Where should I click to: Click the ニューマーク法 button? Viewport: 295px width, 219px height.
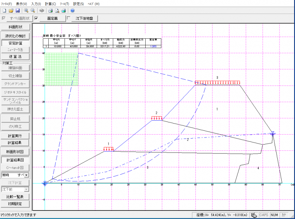pyautogui.click(x=15, y=50)
